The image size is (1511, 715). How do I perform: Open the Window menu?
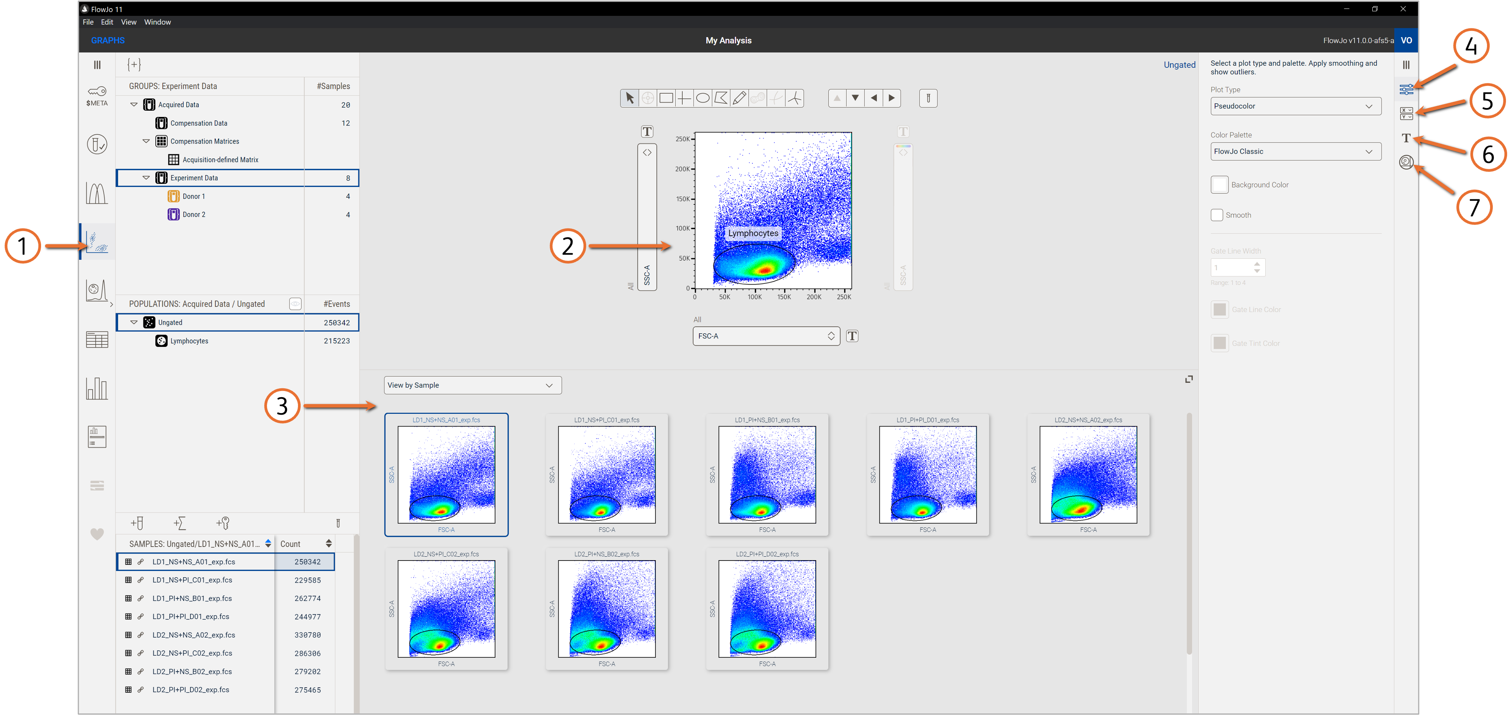pos(157,22)
